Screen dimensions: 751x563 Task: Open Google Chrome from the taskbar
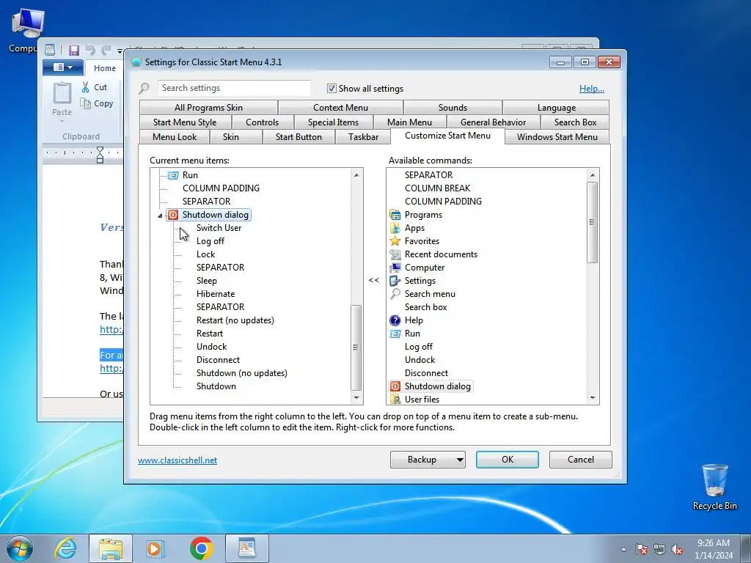(x=201, y=548)
